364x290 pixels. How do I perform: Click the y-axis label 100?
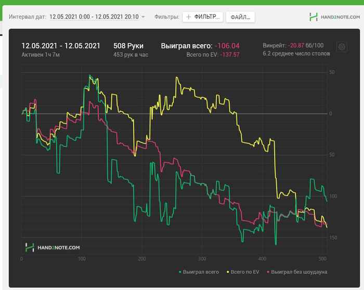click(333, 196)
